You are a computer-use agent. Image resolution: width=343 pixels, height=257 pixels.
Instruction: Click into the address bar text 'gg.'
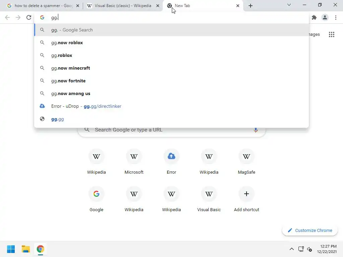pyautogui.click(x=54, y=18)
